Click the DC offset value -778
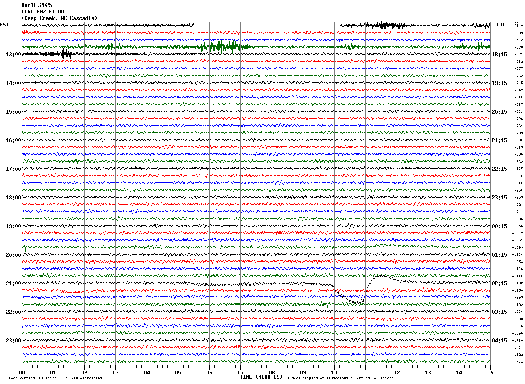The image size is (525, 384). (518, 47)
